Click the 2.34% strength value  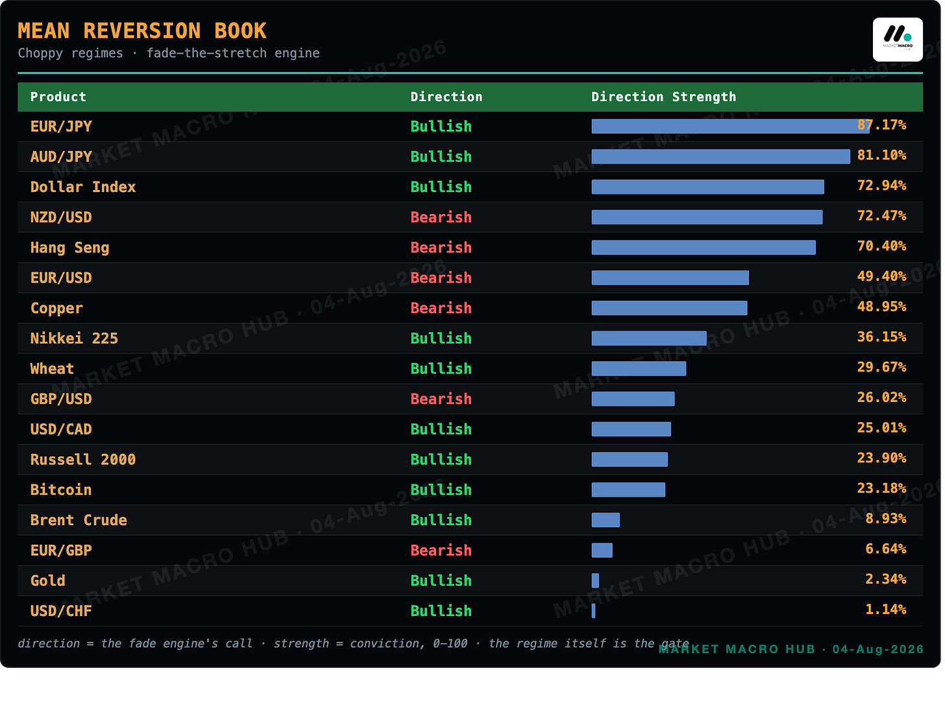(886, 578)
